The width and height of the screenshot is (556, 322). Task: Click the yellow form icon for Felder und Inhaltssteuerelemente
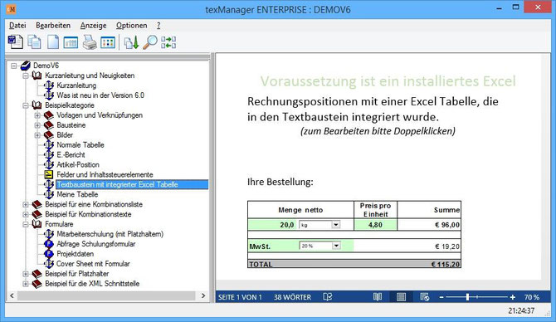49,174
